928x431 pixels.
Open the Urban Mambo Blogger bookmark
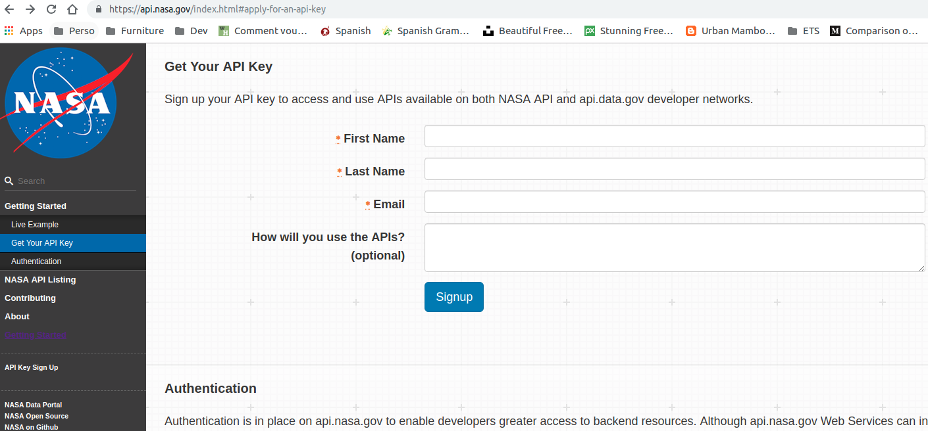point(731,31)
